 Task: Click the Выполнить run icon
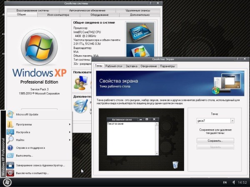pos(10,155)
